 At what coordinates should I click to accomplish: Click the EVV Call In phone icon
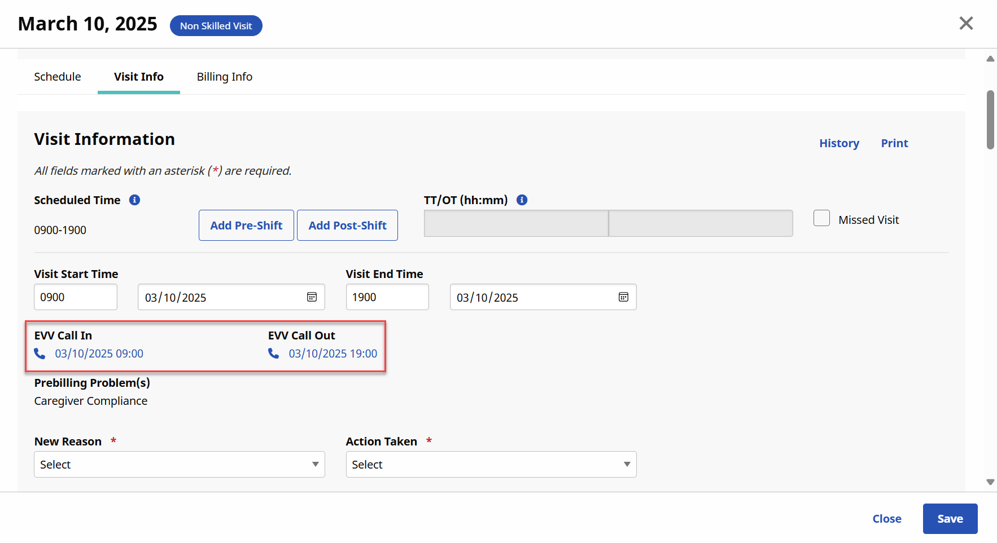40,354
